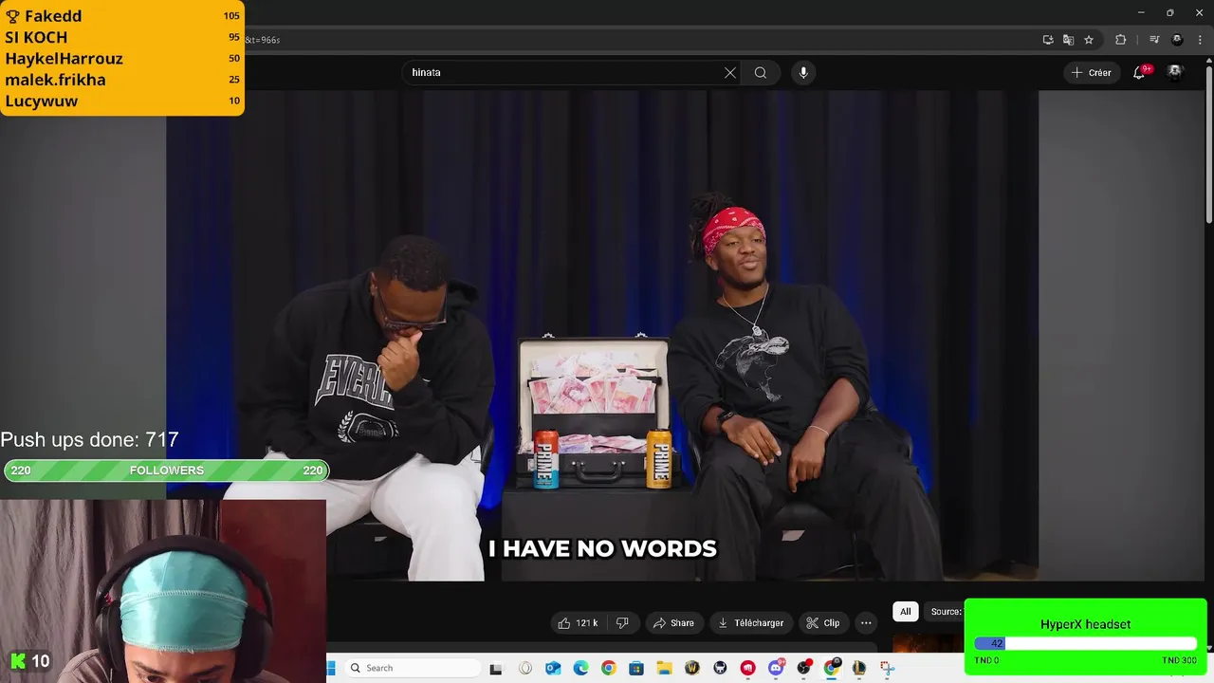The image size is (1214, 683).
Task: Select the All filter chip
Action: point(906,612)
